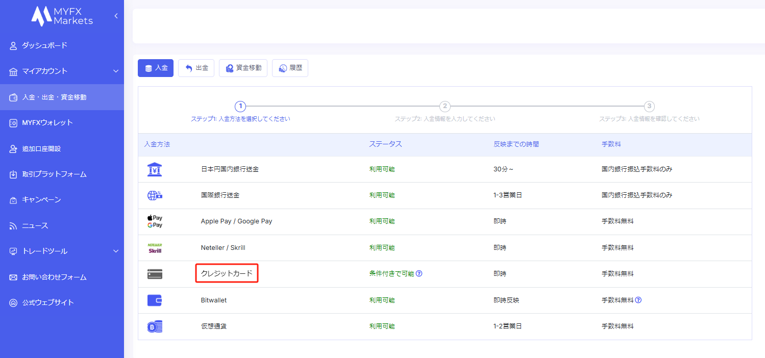Click the bank icon for 日本円国内銀行送金
765x358 pixels.
click(x=155, y=169)
